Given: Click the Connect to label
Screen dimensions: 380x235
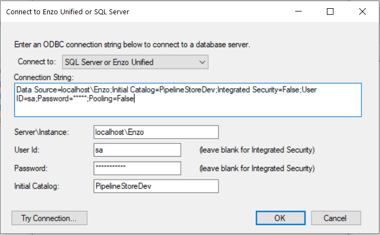Looking at the screenshot, I should pyautogui.click(x=37, y=62).
